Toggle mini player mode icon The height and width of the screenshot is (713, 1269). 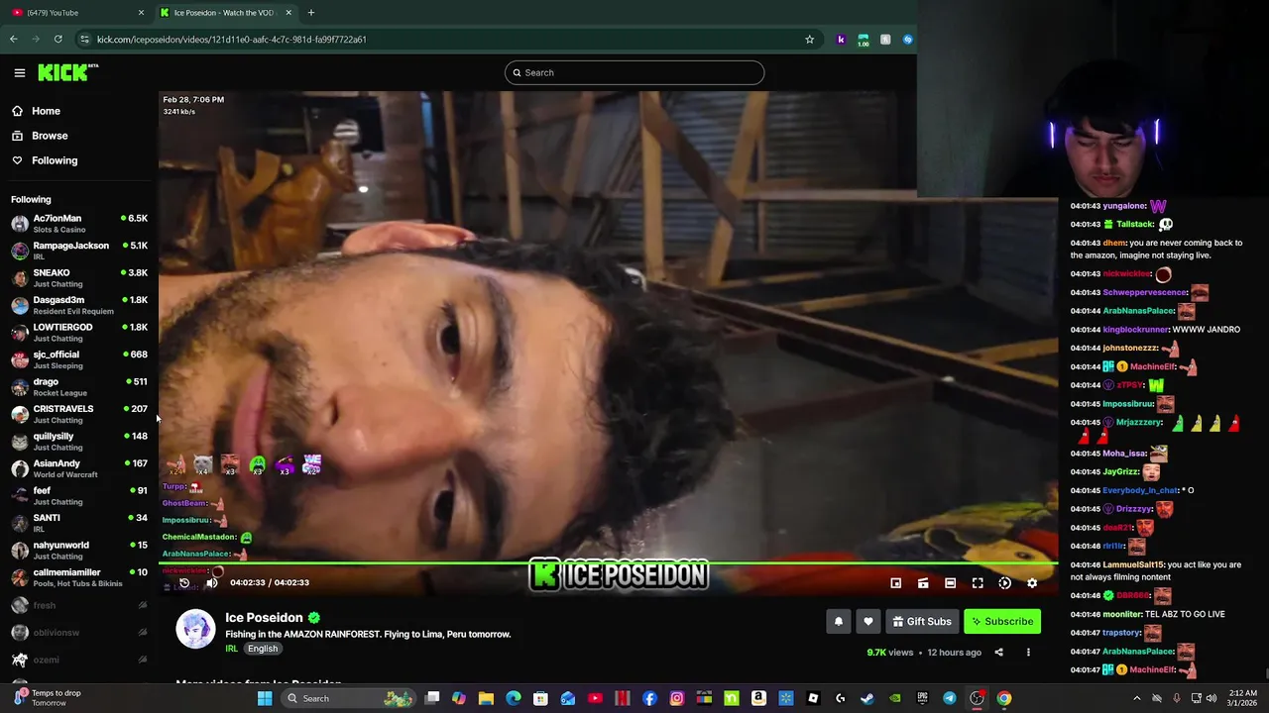tap(896, 583)
